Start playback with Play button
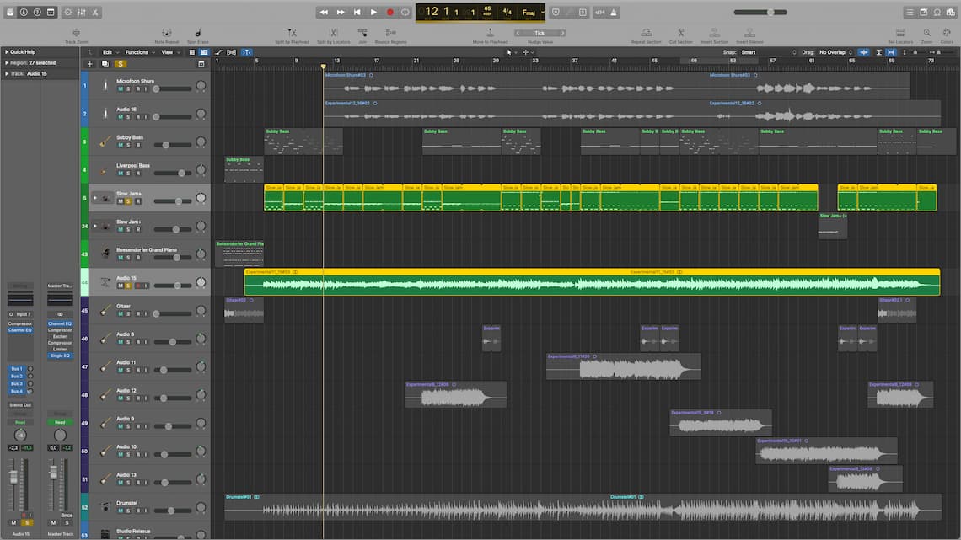 pyautogui.click(x=373, y=13)
